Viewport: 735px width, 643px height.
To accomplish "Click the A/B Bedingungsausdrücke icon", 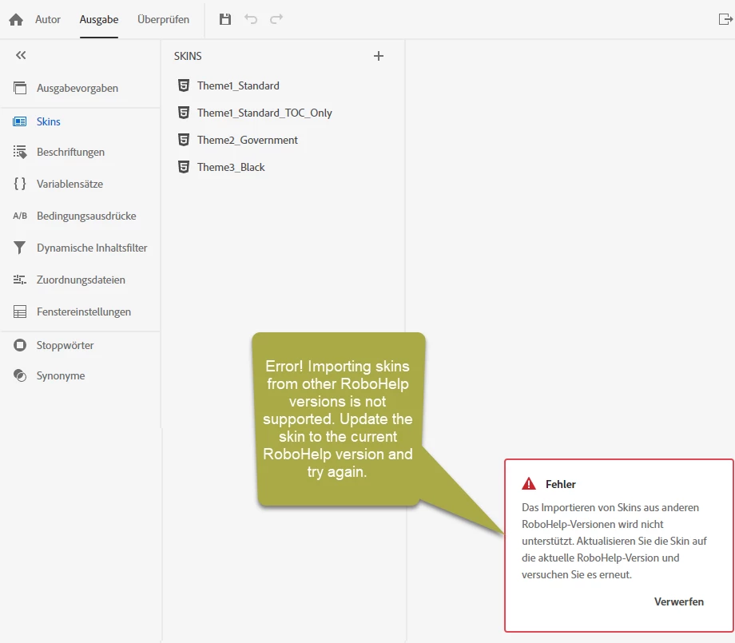I will [x=20, y=216].
